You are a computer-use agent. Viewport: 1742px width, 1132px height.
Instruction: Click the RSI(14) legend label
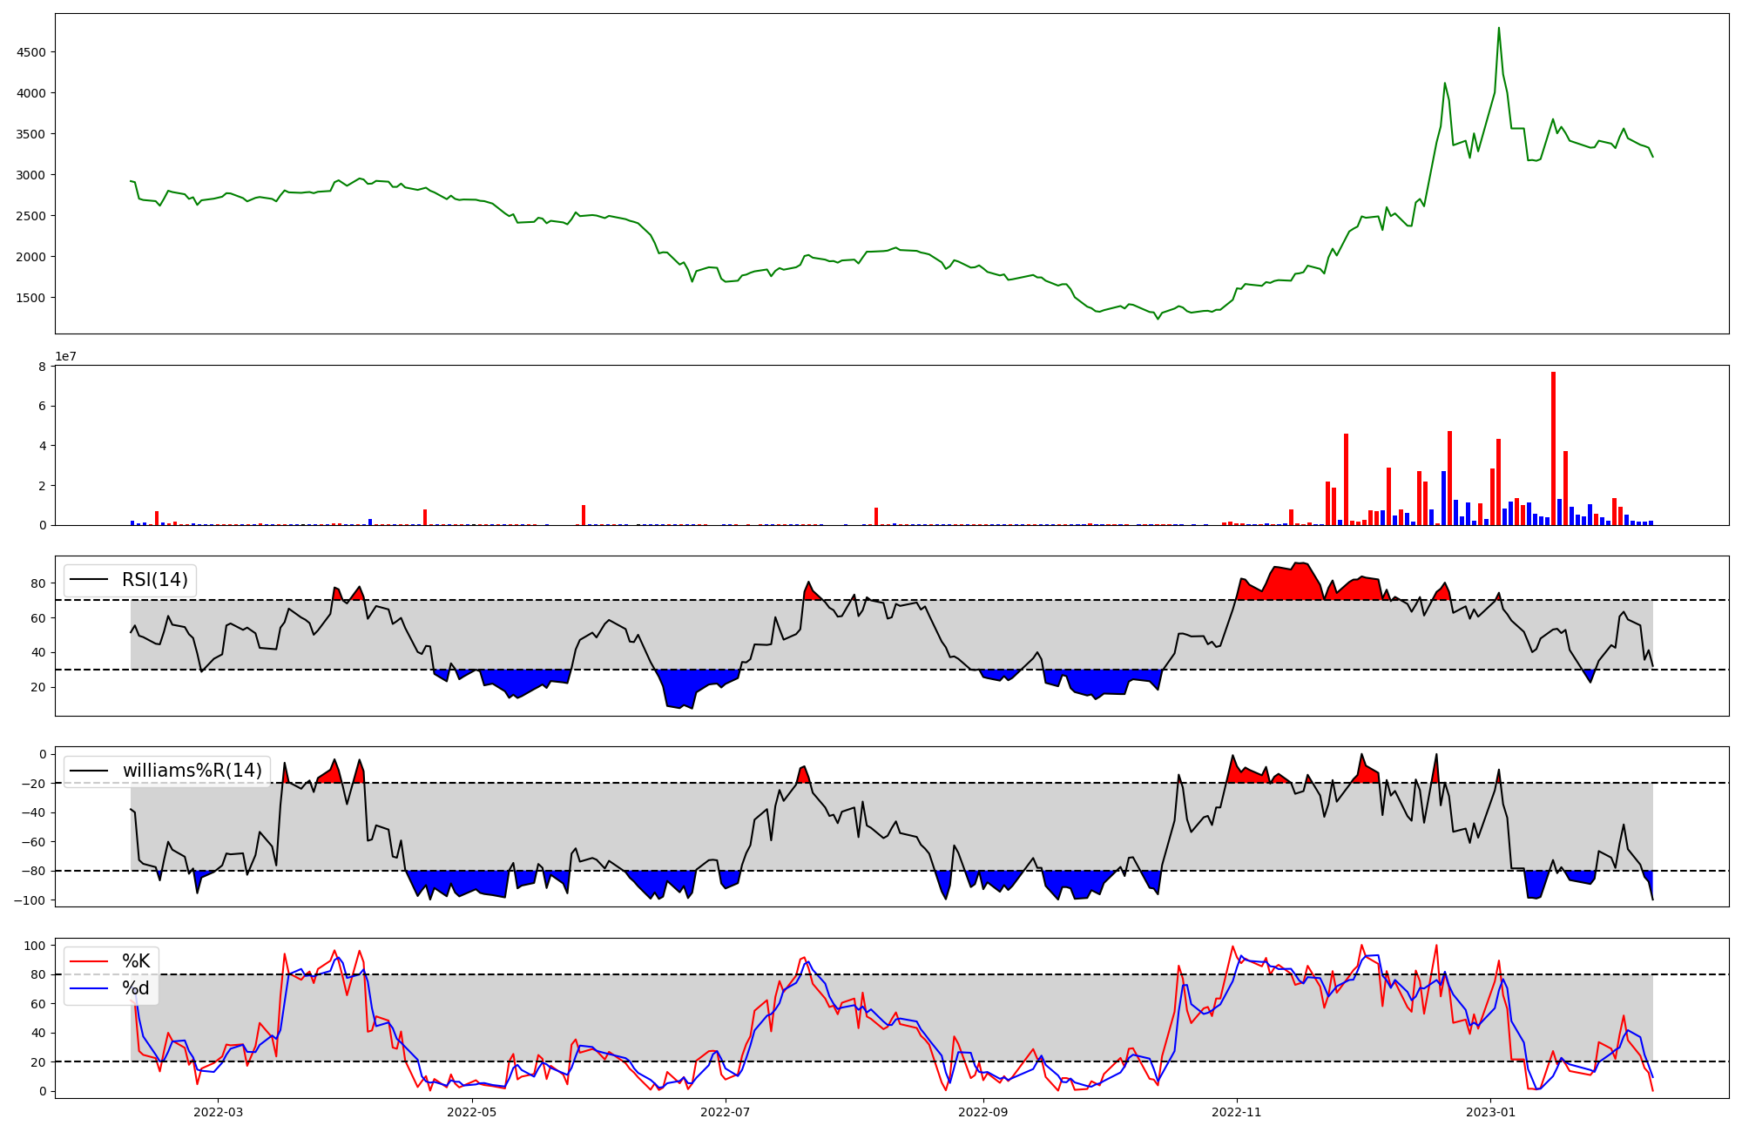click(154, 580)
